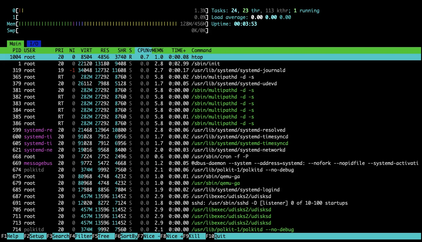Select the systemd-udevd process row

coord(211,84)
